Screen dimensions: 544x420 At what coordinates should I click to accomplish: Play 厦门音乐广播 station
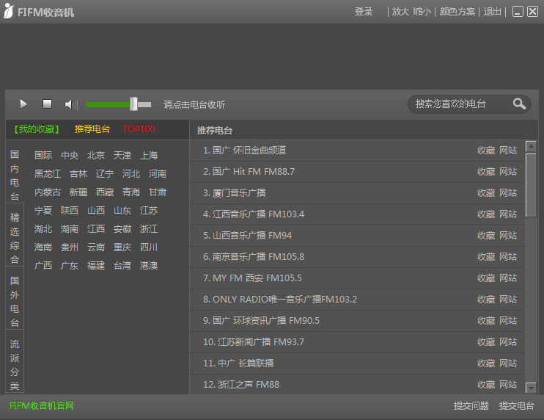pos(234,193)
